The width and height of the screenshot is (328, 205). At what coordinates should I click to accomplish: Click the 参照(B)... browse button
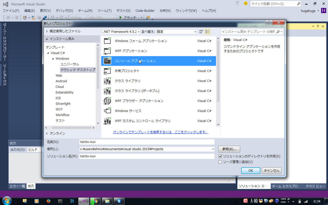pos(229,149)
